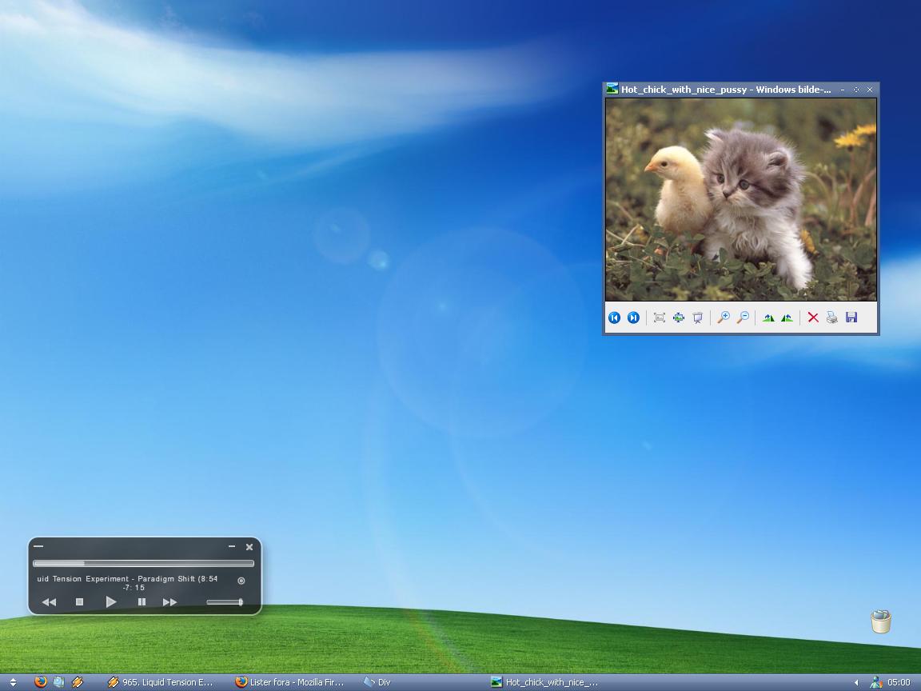921x691 pixels.
Task: Go to next image in picture viewer
Action: (633, 318)
